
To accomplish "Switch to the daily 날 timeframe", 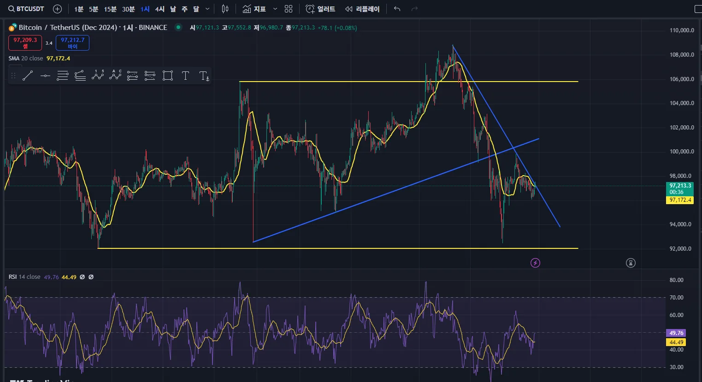I will 173,9.
